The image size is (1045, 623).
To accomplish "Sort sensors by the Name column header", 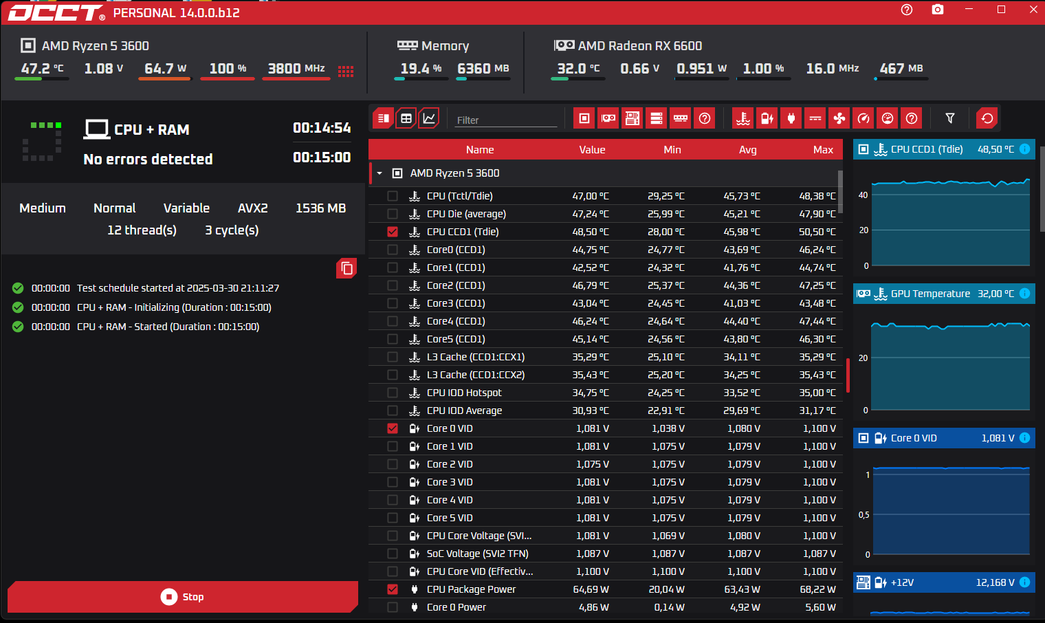I will pos(480,150).
